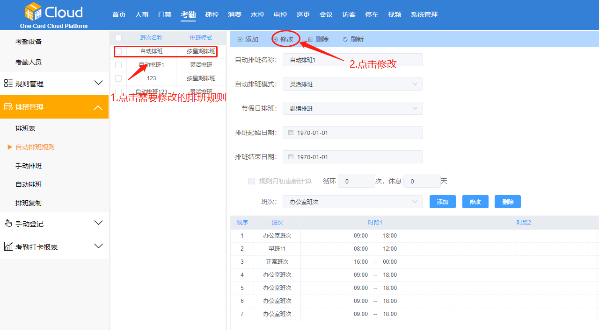Click the 删除 trash icon in the toolbar

coord(309,39)
